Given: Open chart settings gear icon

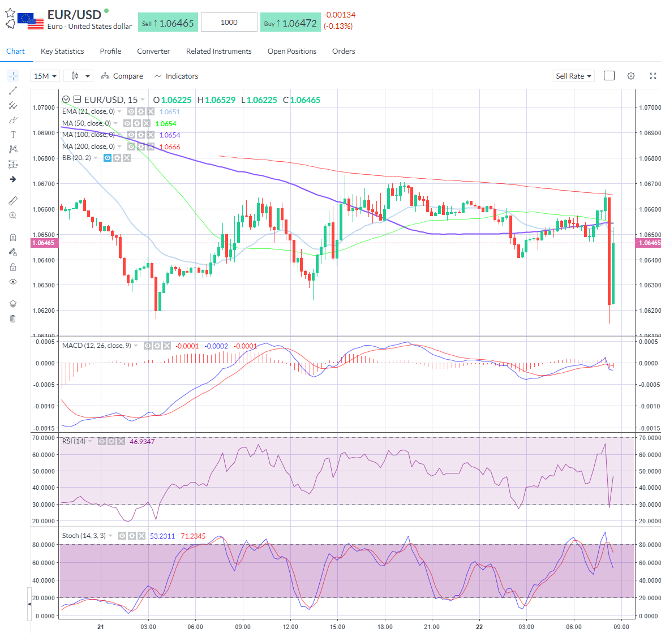Looking at the screenshot, I should click(630, 76).
